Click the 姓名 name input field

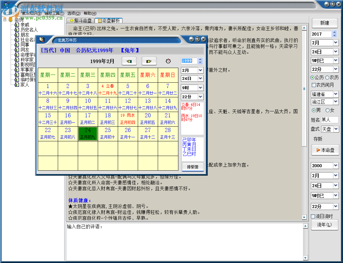pyautogui.click(x=330, y=119)
